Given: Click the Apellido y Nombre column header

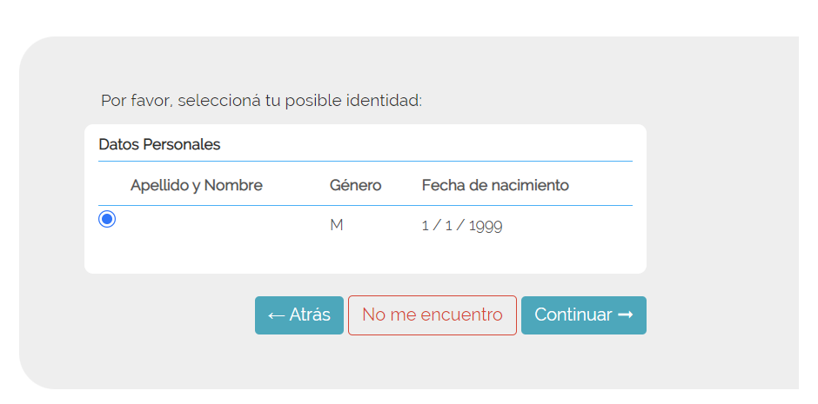Looking at the screenshot, I should pos(196,185).
